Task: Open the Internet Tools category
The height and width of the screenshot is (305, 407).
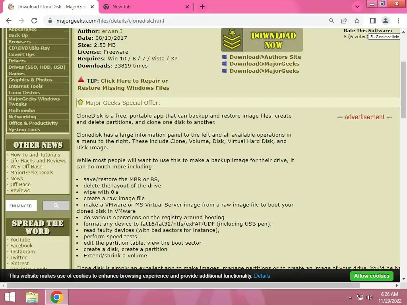Action: pos(38,86)
